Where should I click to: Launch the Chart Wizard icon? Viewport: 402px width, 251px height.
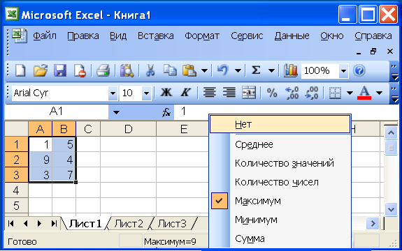(290, 70)
